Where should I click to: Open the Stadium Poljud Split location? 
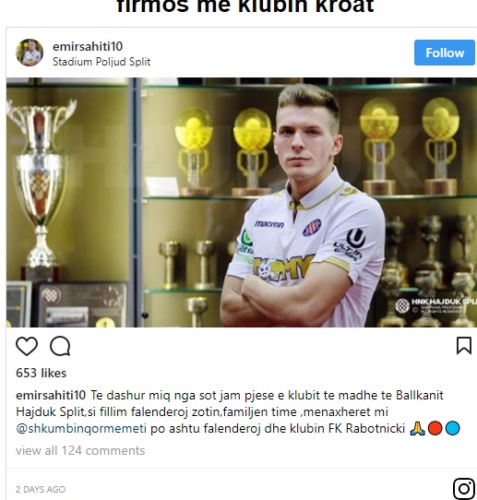coord(101,62)
